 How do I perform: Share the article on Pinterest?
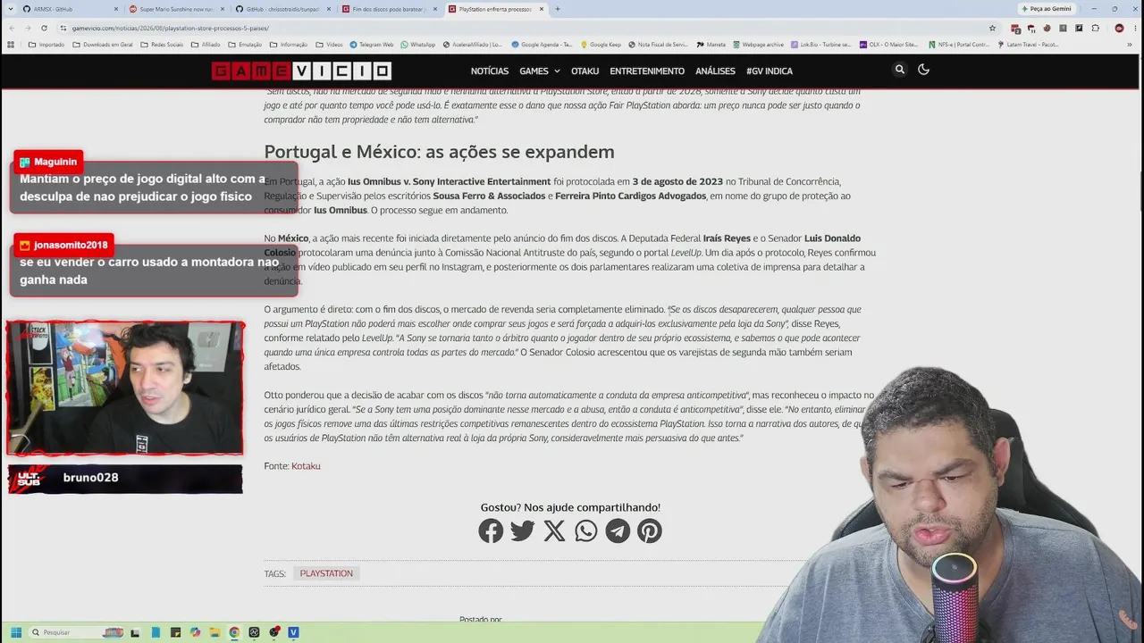[x=650, y=531]
